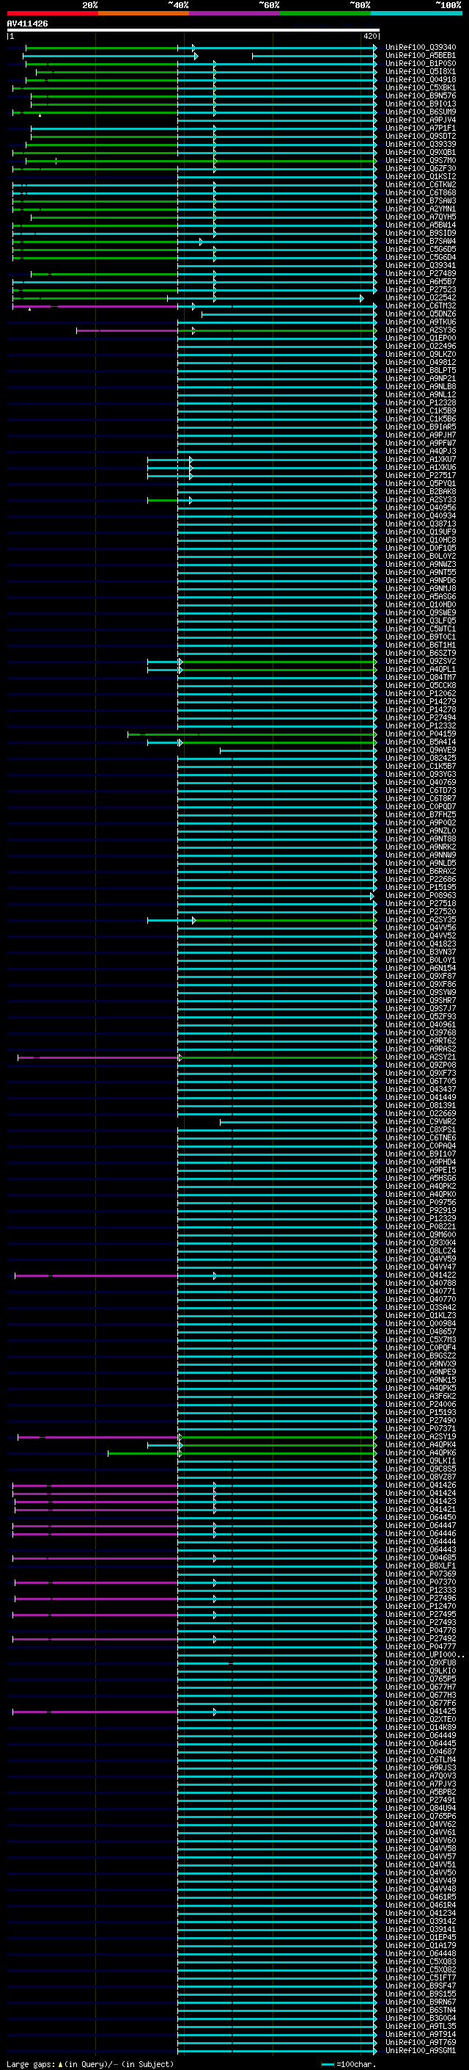Click the ~80% legend label

359,5
